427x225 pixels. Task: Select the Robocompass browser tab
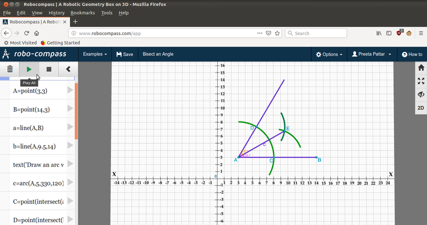[x=35, y=22]
